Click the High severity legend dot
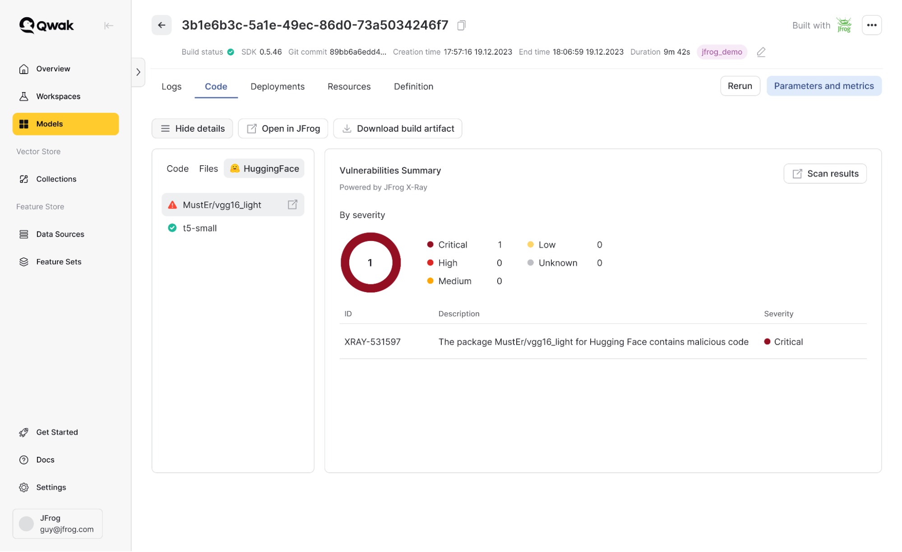This screenshot has width=902, height=552. coord(430,262)
